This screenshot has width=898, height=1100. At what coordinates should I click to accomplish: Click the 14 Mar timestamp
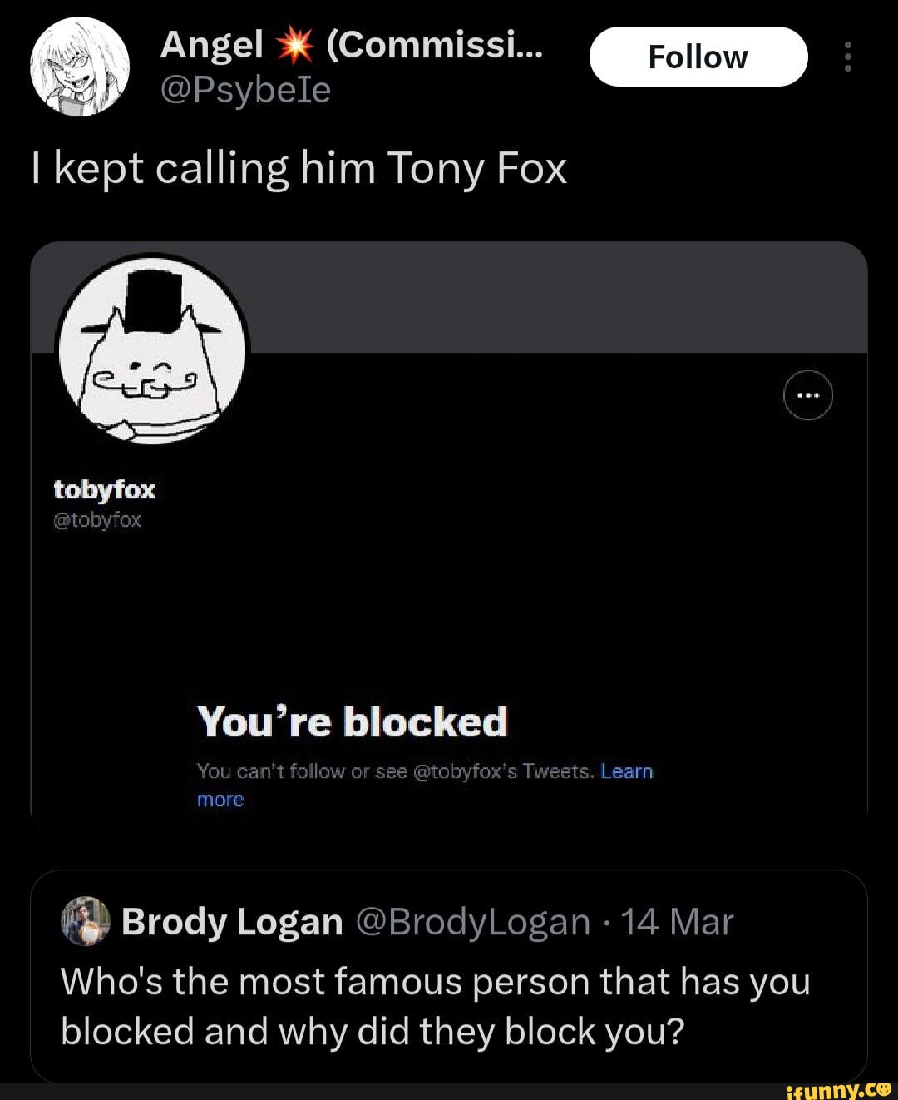[677, 922]
